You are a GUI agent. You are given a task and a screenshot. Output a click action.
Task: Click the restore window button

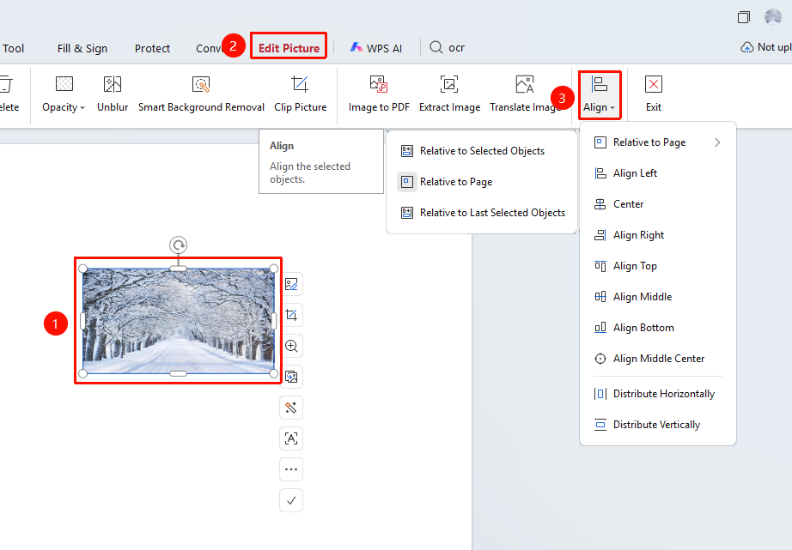point(744,17)
